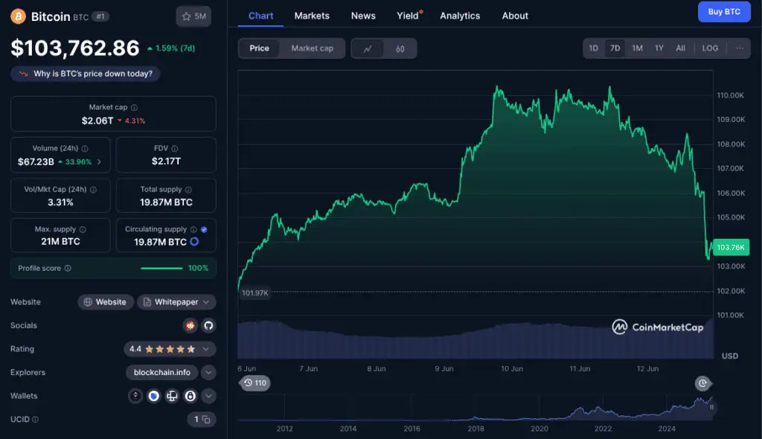762x439 pixels.
Task: Switch to candlestick chart view icon
Action: pyautogui.click(x=400, y=48)
